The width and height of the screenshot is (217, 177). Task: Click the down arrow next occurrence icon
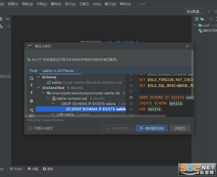point(32,92)
